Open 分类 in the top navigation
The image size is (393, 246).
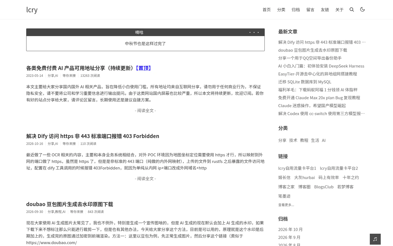[281, 10]
